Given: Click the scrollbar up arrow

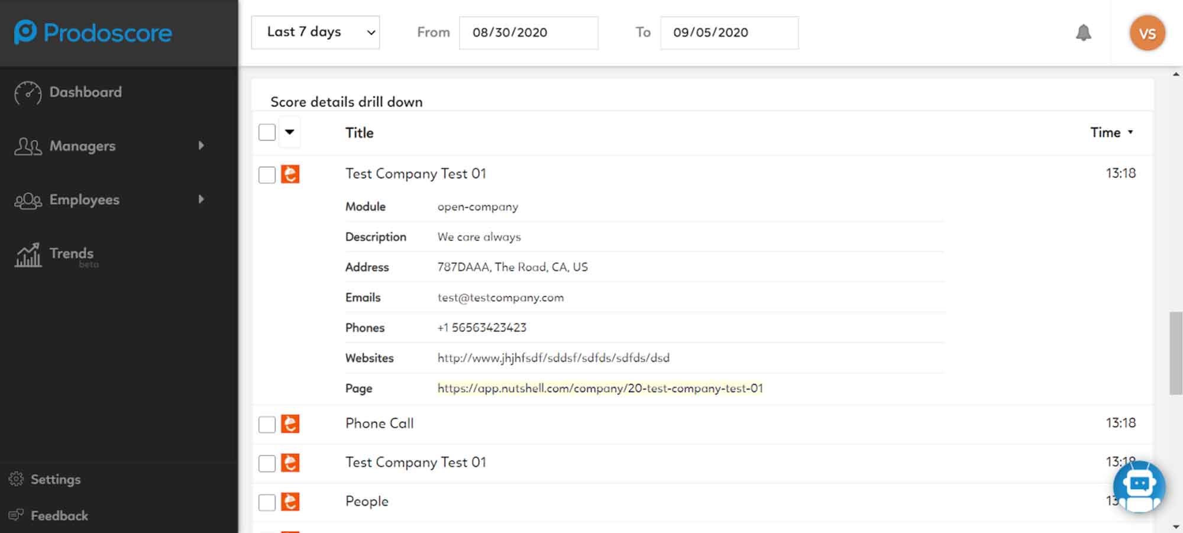Looking at the screenshot, I should [x=1175, y=74].
